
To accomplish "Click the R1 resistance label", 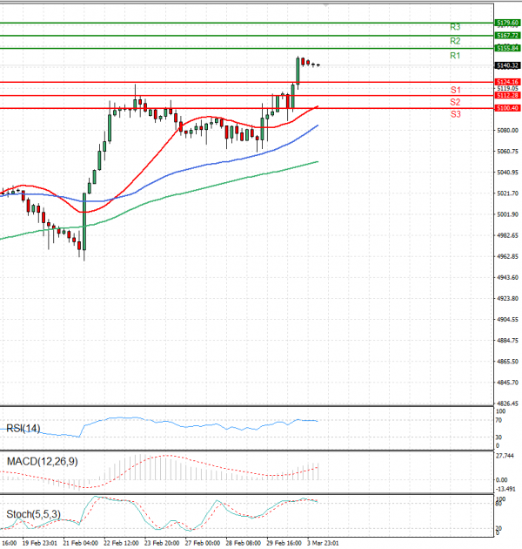I will (x=455, y=56).
